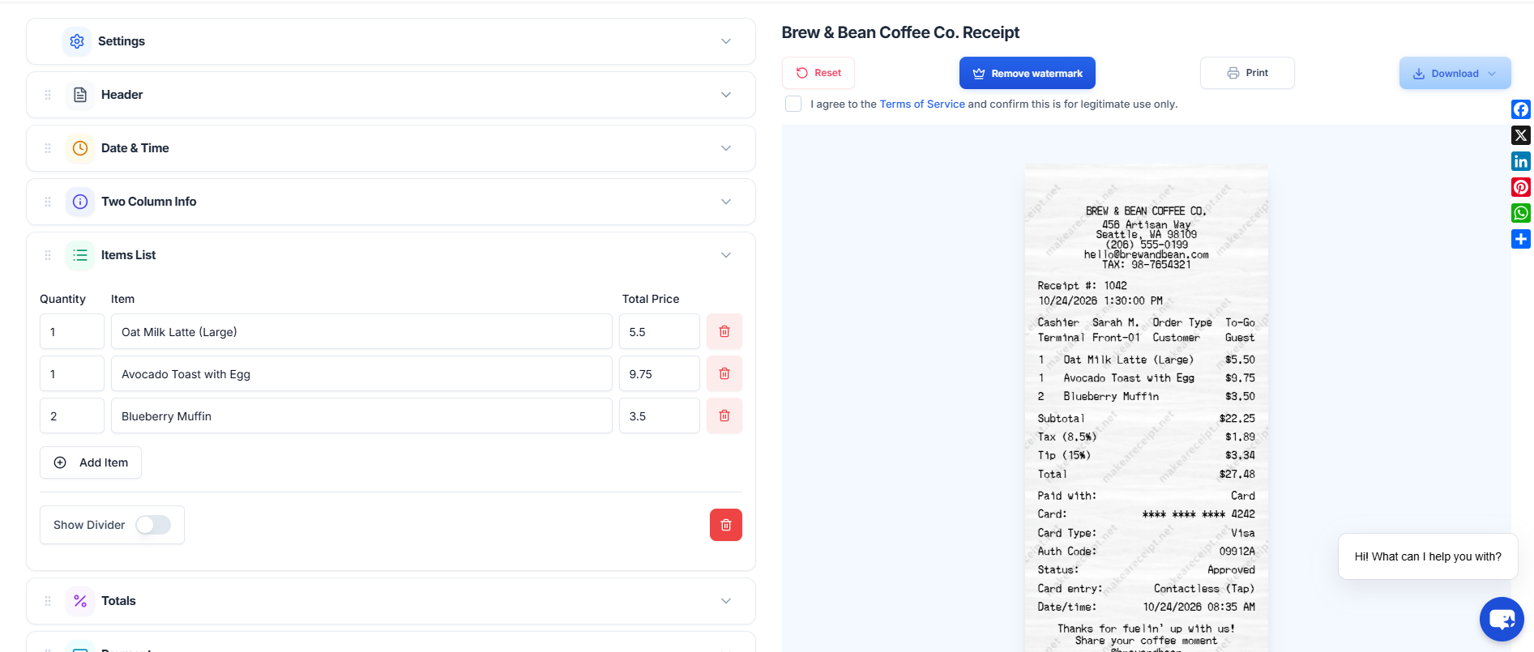Click the Totals percent icon
Screen dimensions: 1534x652
[80, 601]
